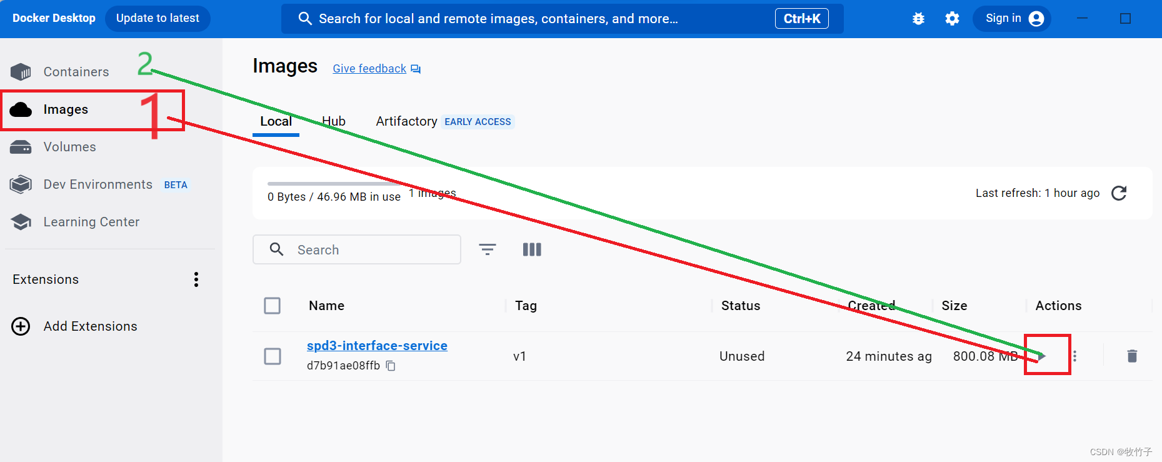Image resolution: width=1162 pixels, height=462 pixels.
Task: Click the 24 minutes ago cell
Action: (889, 356)
